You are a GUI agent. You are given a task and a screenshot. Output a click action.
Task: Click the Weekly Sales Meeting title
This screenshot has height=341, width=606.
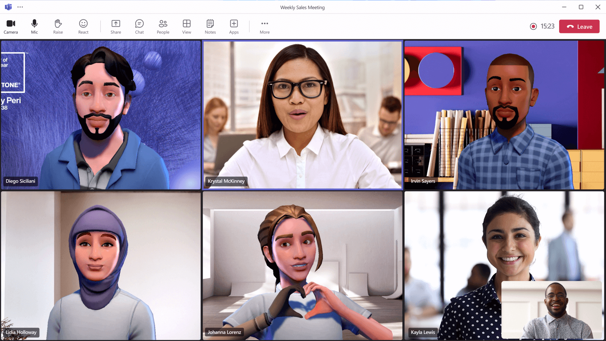point(302,7)
